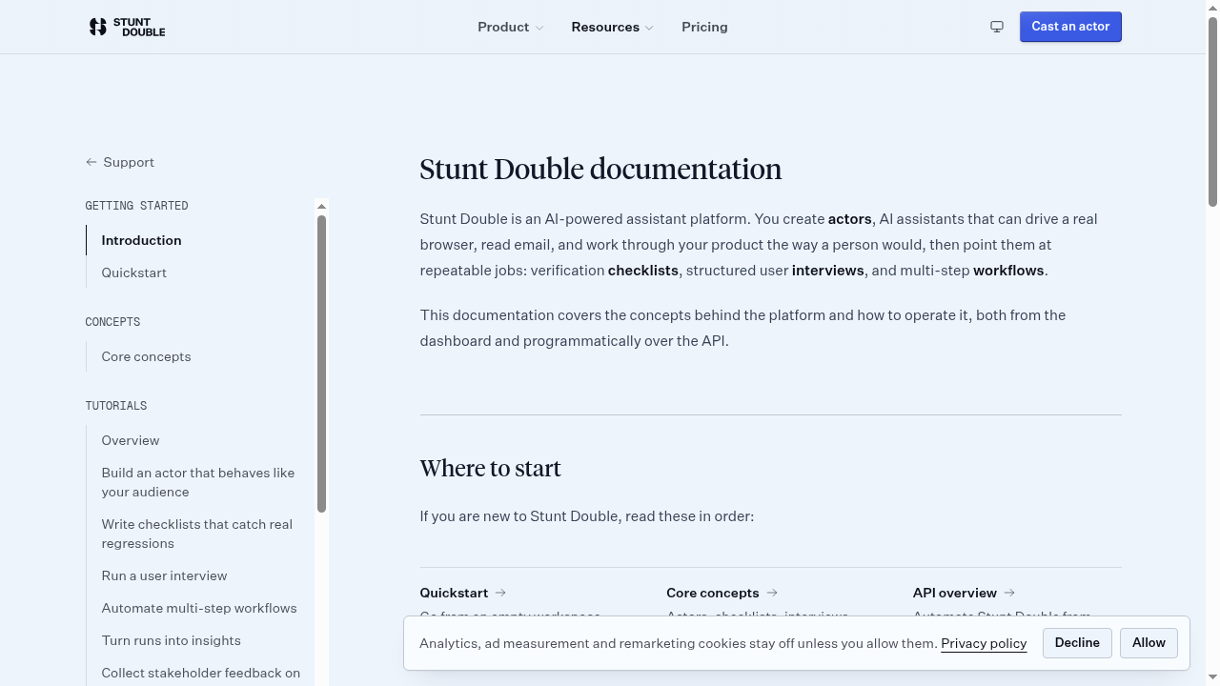Click the Quickstart card title link
This screenshot has width=1220, height=686.
point(454,593)
